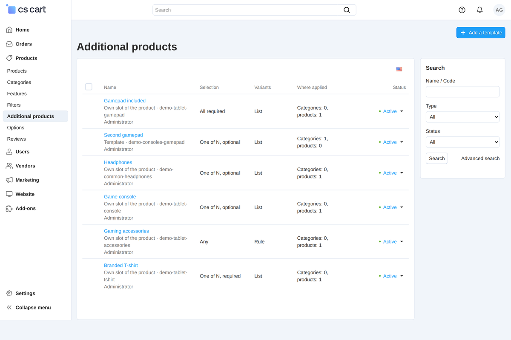Click the Collapse menu chevrons icon
511x340 pixels.
[x=9, y=307]
